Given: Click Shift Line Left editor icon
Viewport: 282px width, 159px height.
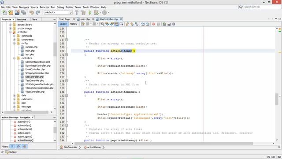Looking at the screenshot, I should pyautogui.click(x=143, y=24).
